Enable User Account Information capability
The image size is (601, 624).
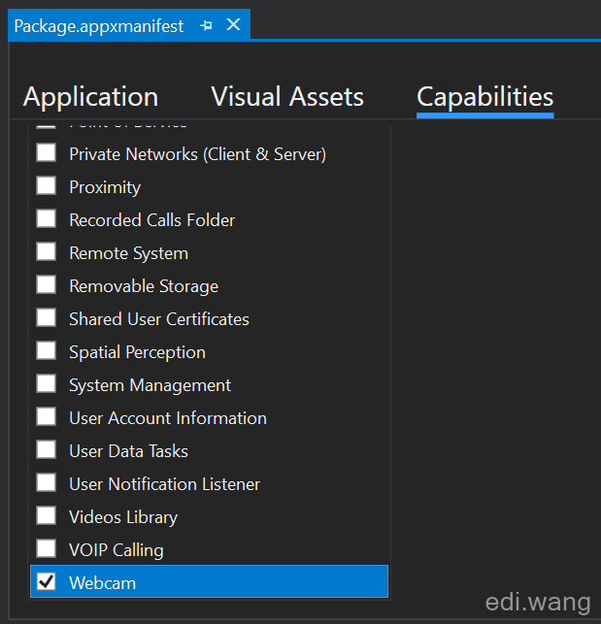pyautogui.click(x=47, y=417)
